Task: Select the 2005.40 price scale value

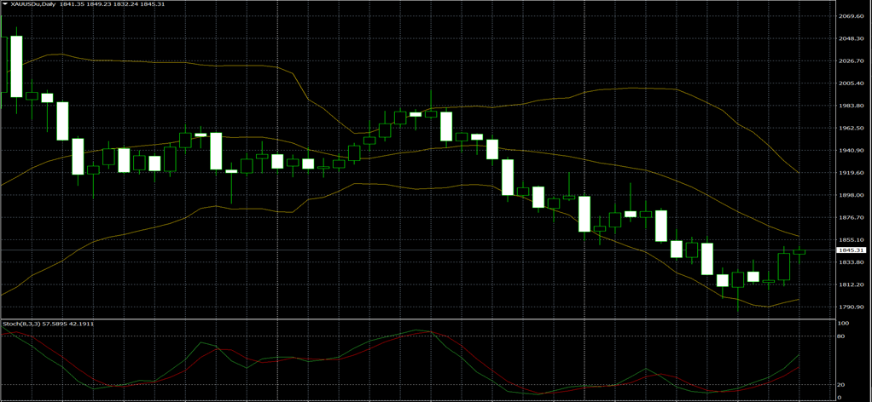Action: 852,83
